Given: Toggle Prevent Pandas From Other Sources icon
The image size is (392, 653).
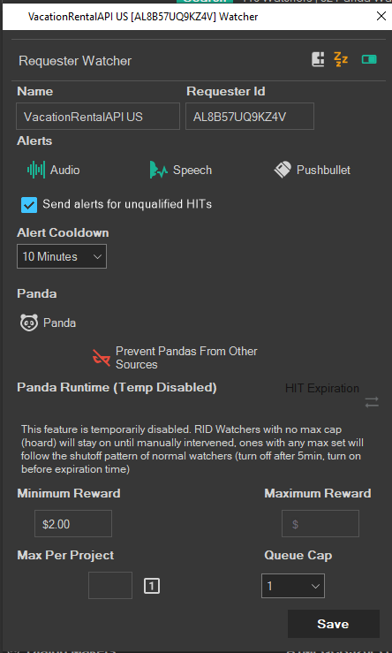Looking at the screenshot, I should [x=102, y=358].
